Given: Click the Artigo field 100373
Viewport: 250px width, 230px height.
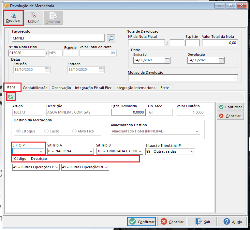Looking at the screenshot, I should (28, 112).
